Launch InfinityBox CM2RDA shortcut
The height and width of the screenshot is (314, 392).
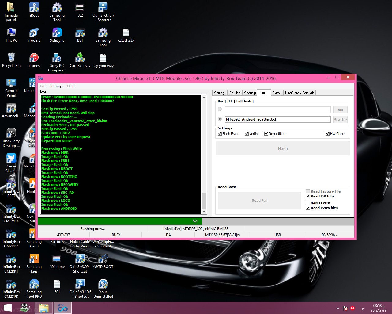[x=11, y=238]
